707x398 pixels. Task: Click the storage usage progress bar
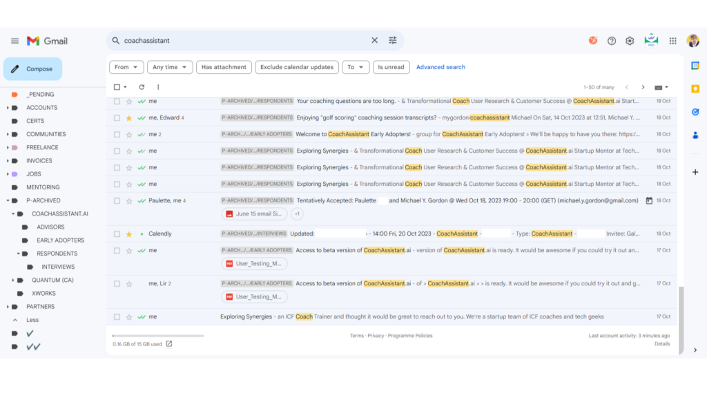pos(158,336)
